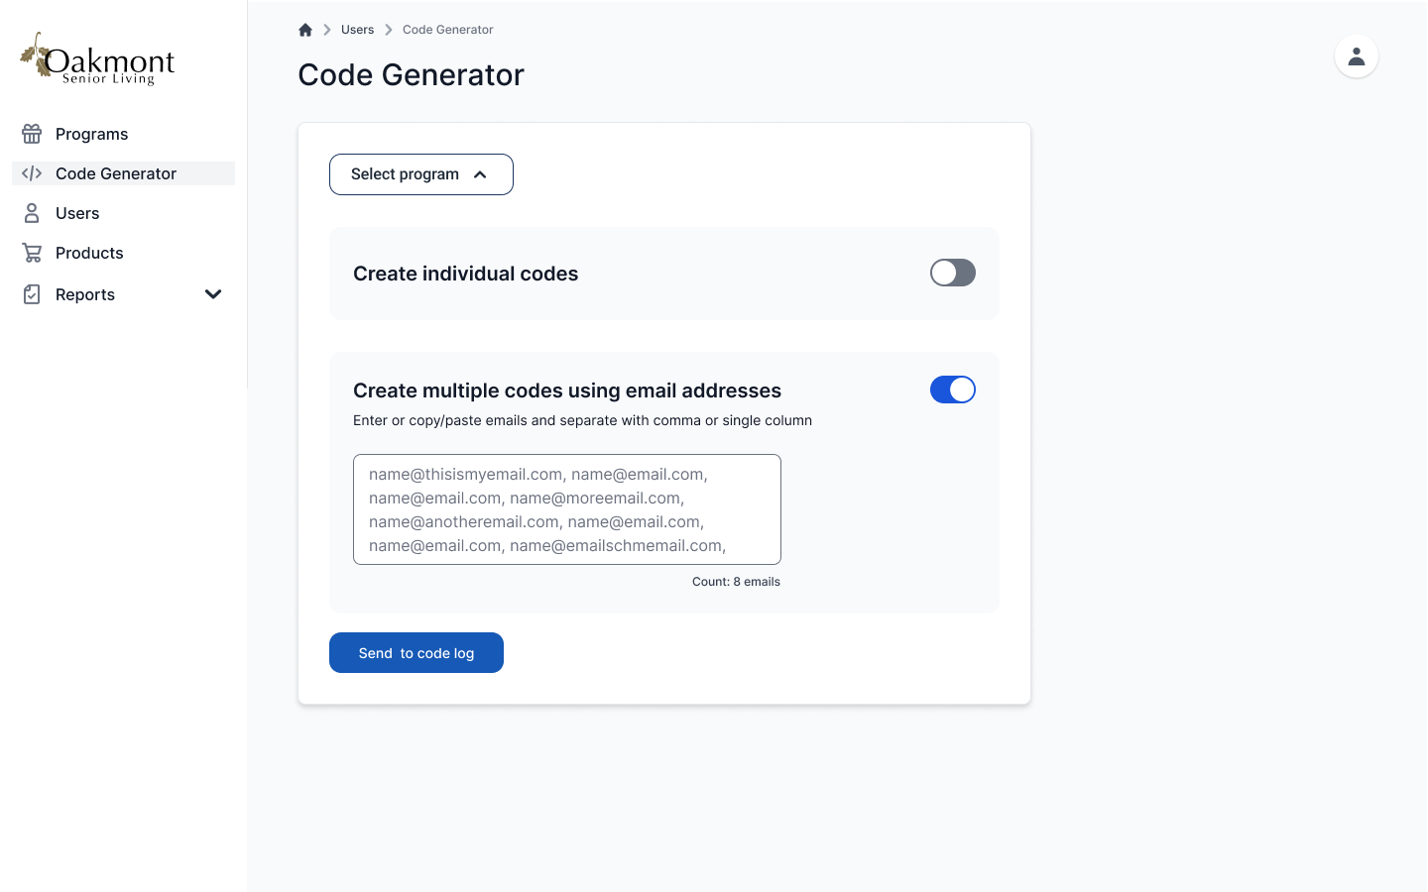Click the Users person icon in sidebar
Screen dimensions: 1428x892
coord(32,213)
